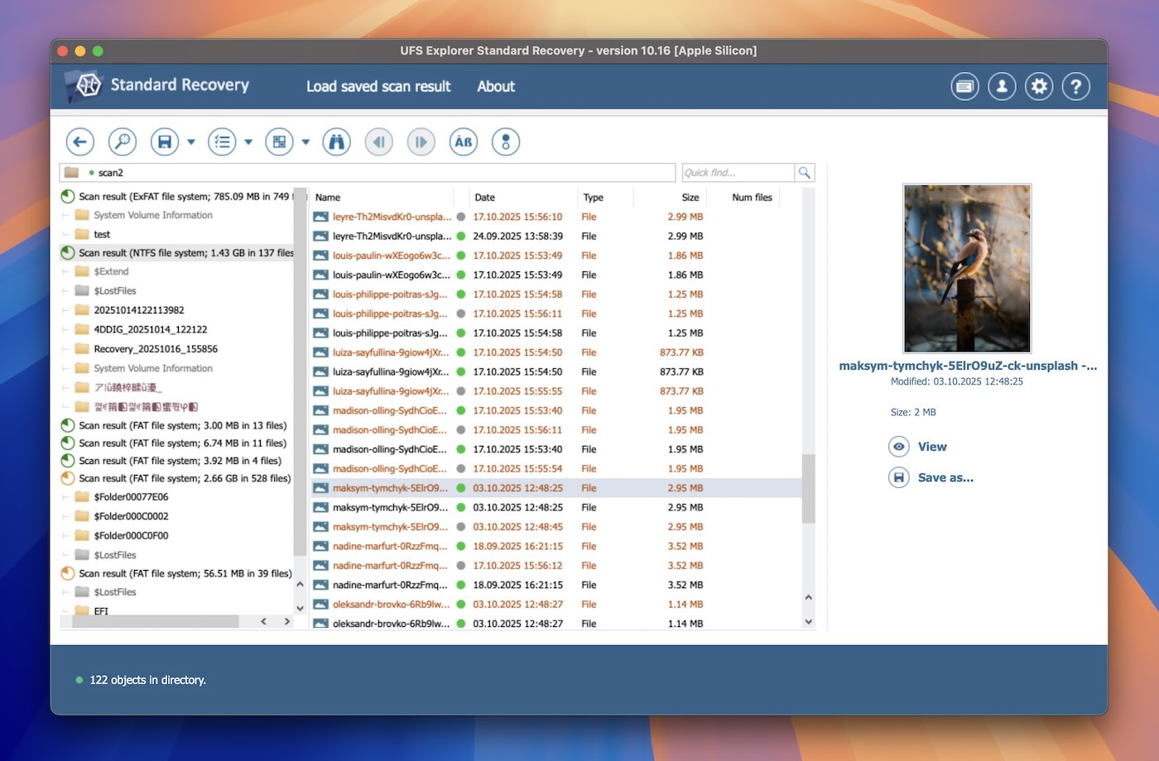
Task: Click the View link in preview pane
Action: (x=932, y=447)
